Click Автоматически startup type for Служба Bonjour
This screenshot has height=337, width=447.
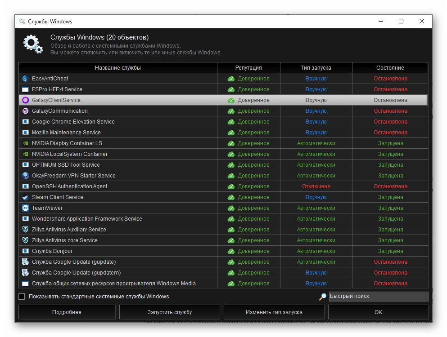pyautogui.click(x=316, y=251)
